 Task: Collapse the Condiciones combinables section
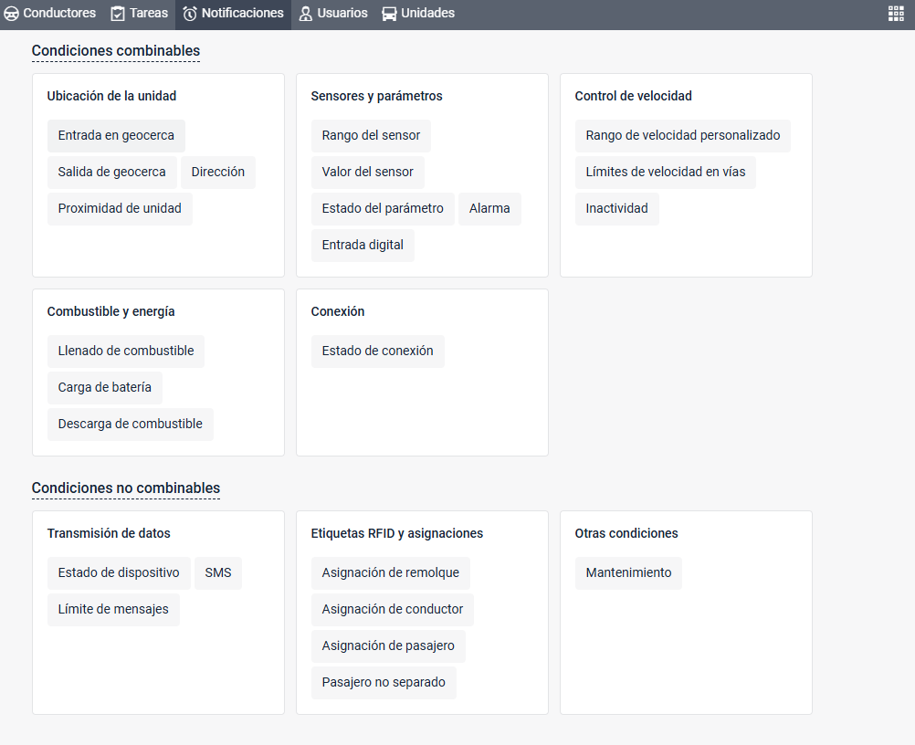pyautogui.click(x=116, y=51)
